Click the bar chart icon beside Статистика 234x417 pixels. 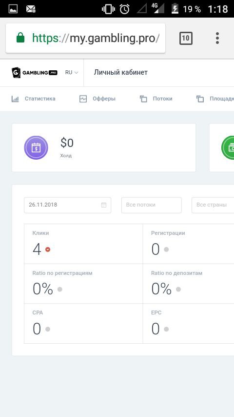[15, 99]
